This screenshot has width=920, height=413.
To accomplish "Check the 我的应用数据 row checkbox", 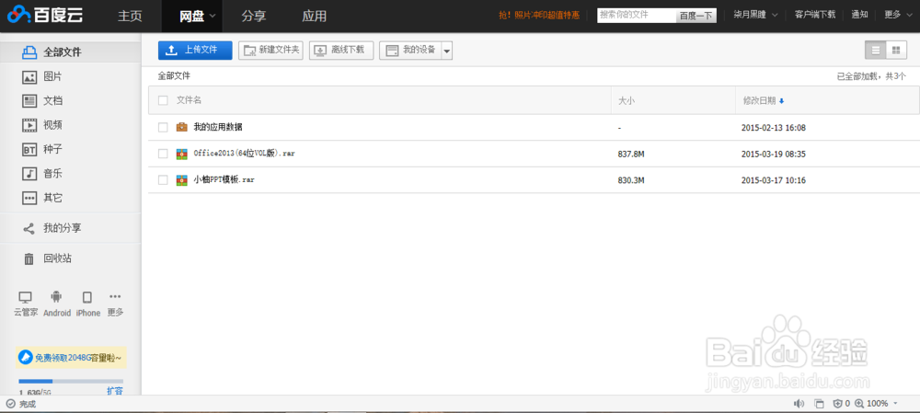I will (x=163, y=127).
